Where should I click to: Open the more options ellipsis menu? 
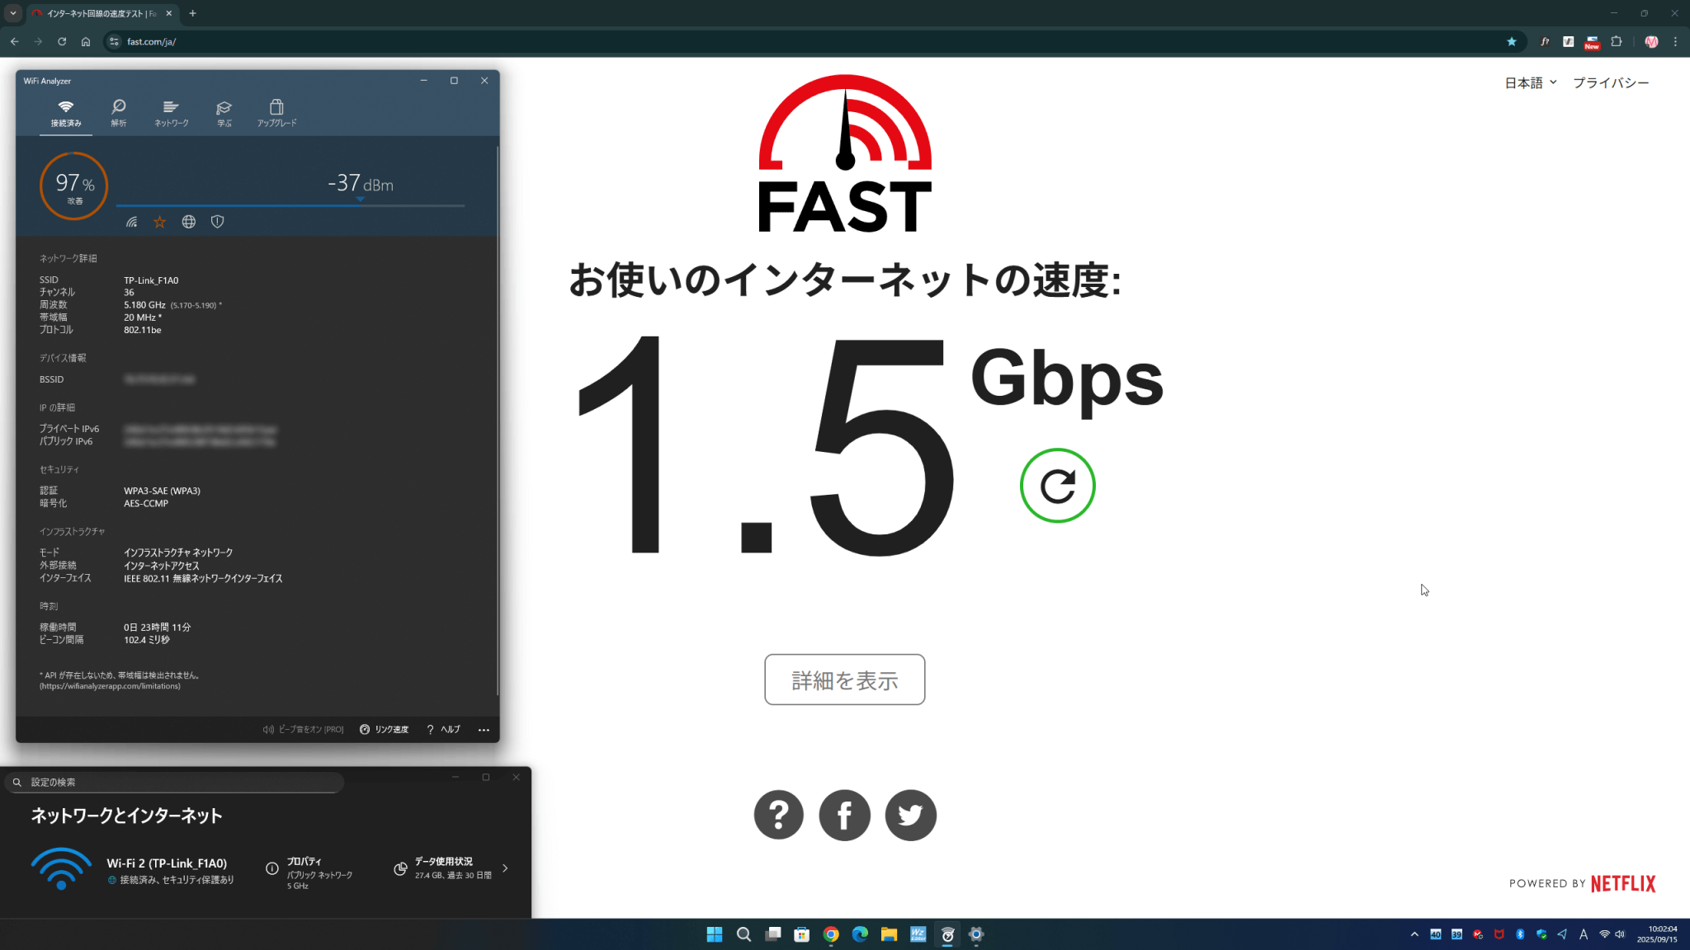click(x=484, y=730)
